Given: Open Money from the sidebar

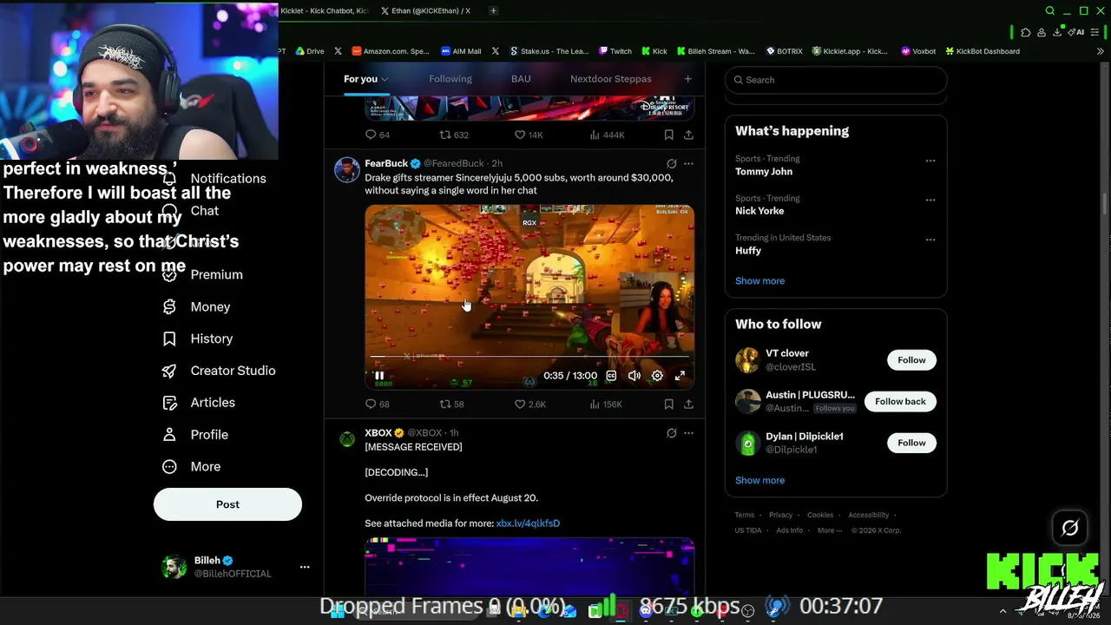Looking at the screenshot, I should pyautogui.click(x=197, y=306).
